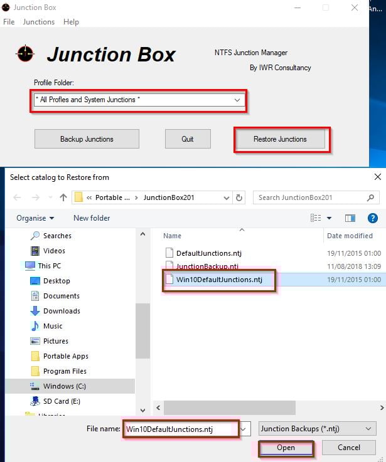
Task: Minimize the Junction Box window
Action: click(298, 8)
